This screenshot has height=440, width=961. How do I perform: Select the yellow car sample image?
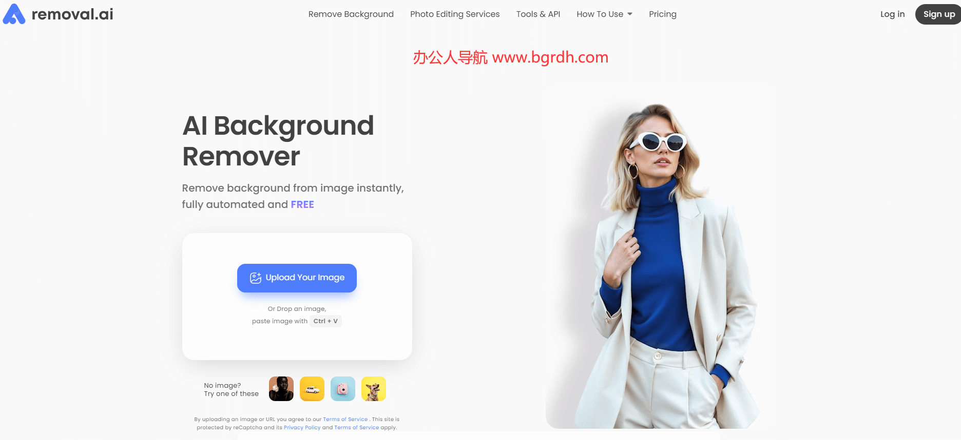[x=312, y=389]
